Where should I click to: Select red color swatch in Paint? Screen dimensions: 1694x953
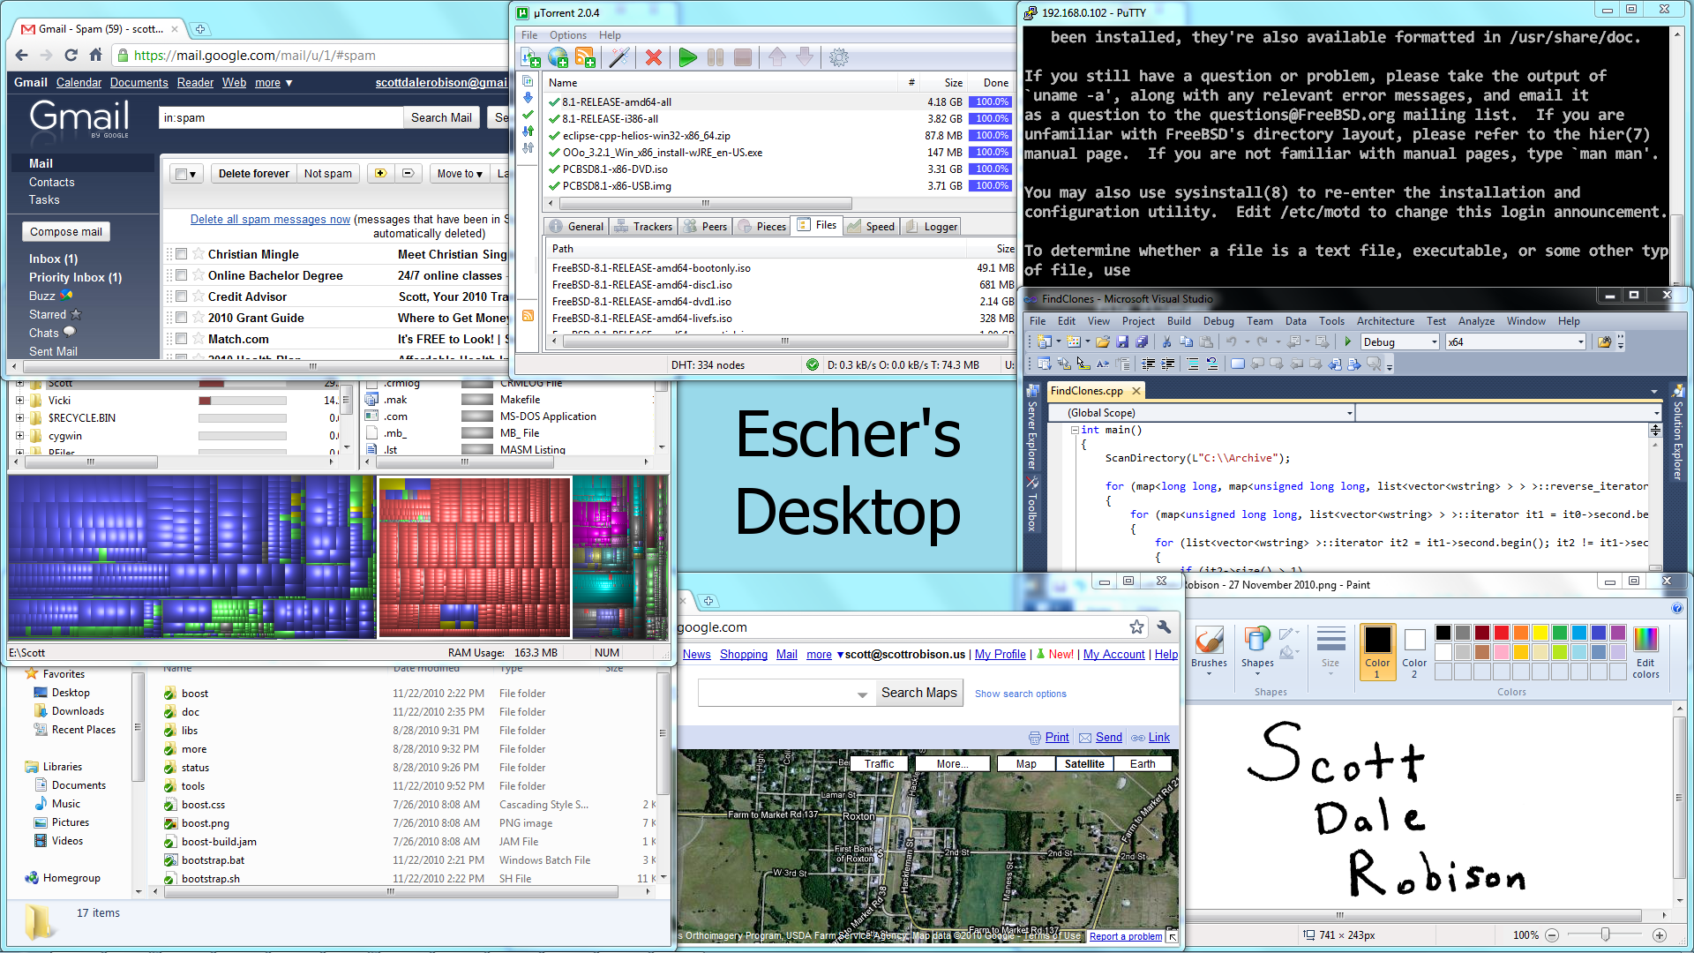pos(1501,633)
